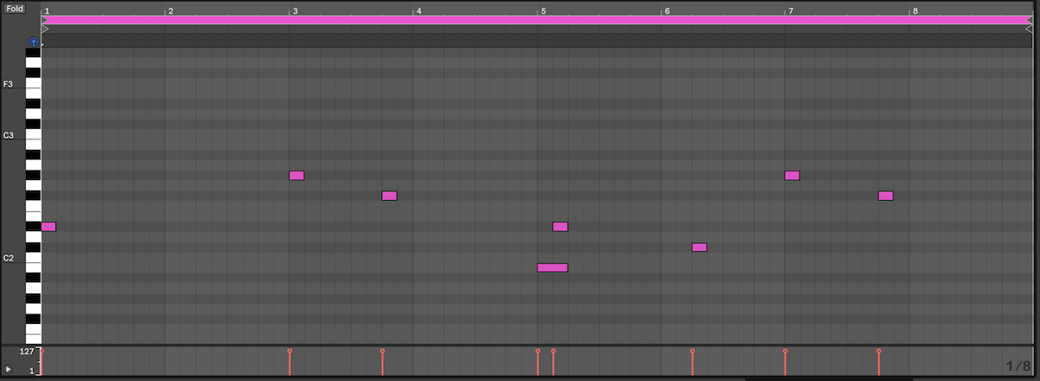Click bar 6 in the time ruler

coord(666,10)
